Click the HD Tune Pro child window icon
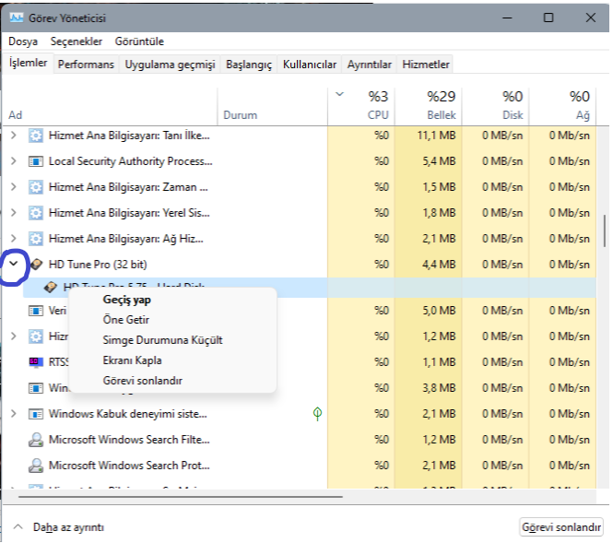This screenshot has width=613, height=543. (x=51, y=288)
